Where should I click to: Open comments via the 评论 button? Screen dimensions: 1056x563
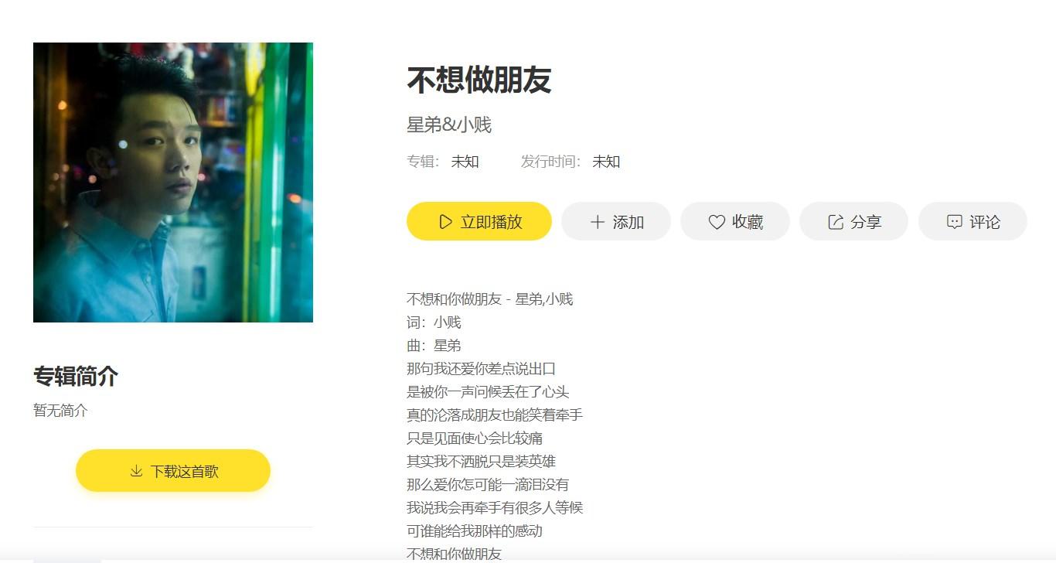[973, 221]
